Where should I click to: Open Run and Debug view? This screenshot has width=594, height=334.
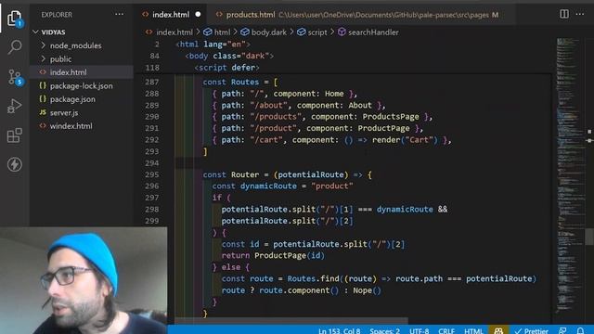tap(15, 106)
